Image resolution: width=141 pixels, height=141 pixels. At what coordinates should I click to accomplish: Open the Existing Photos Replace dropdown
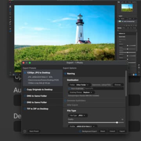(81, 92)
